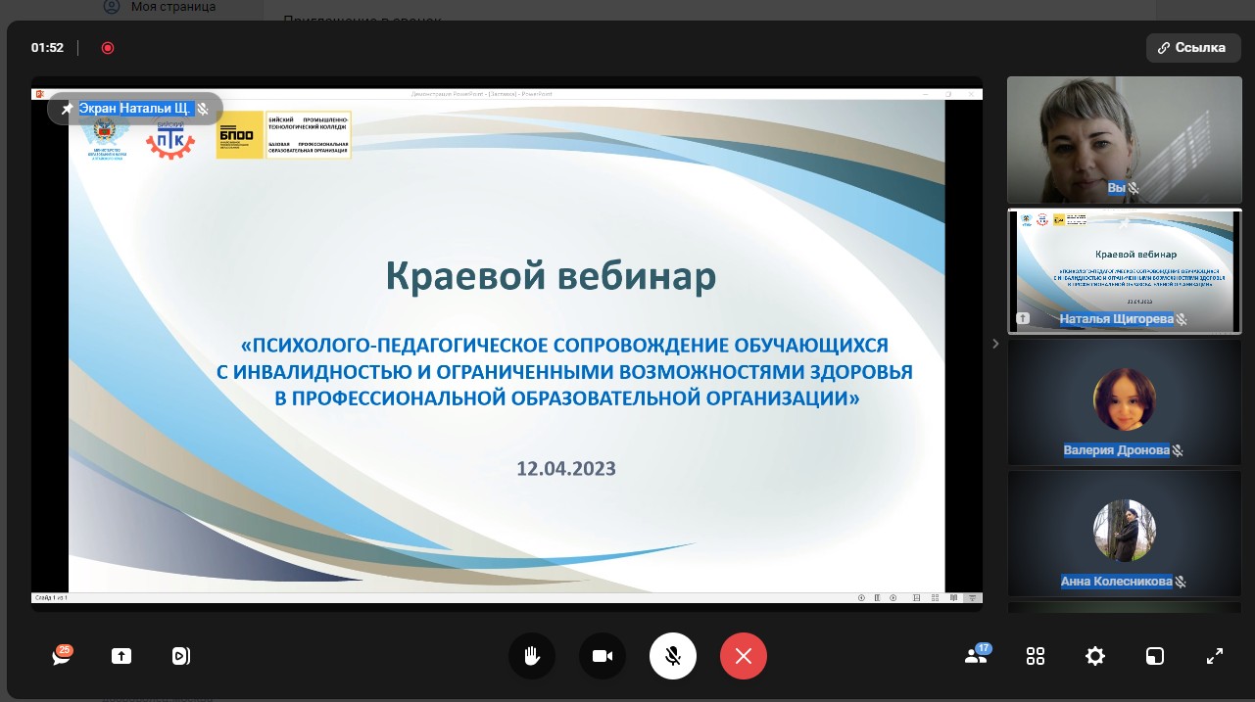Raise your hand in the call
Viewport: 1255px width, 702px height.
coord(532,656)
